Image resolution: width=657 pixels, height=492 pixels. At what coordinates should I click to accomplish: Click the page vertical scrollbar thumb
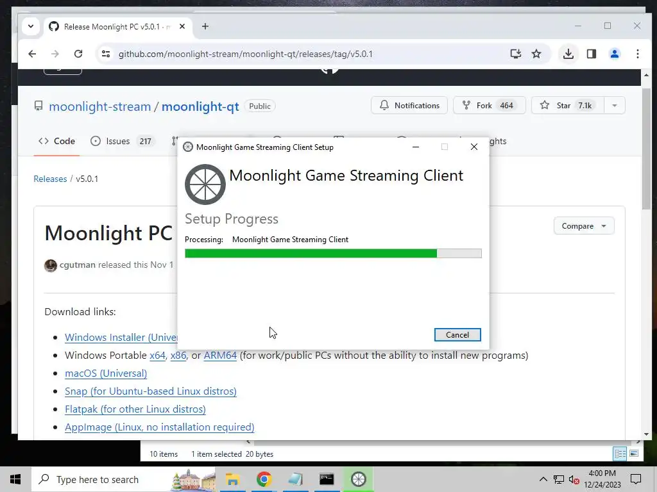[645, 149]
